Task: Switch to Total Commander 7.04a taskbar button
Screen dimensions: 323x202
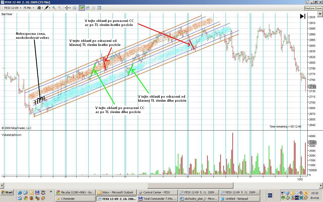Action: tap(158, 199)
